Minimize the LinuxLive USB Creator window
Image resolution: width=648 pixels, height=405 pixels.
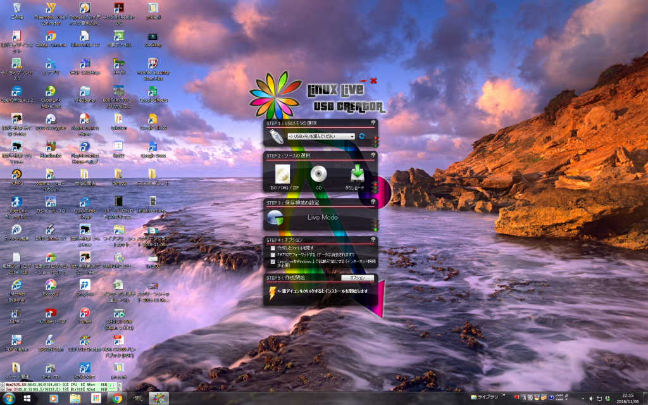point(363,81)
